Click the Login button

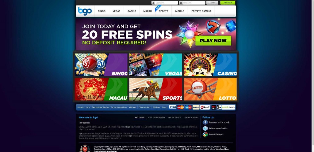pos(212,3)
